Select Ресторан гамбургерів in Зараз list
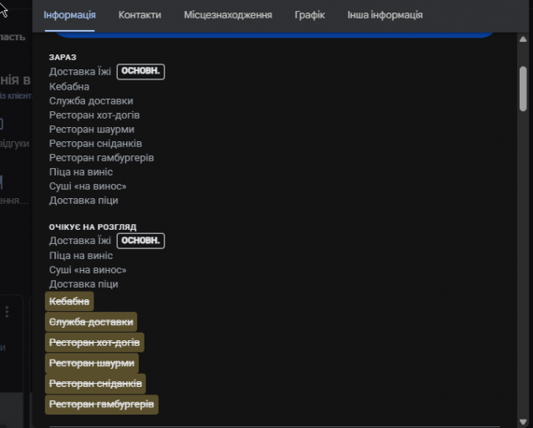 tap(102, 158)
